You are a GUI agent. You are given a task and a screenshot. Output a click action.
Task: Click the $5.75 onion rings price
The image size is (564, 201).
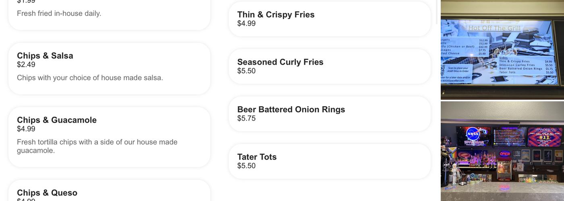pos(247,119)
